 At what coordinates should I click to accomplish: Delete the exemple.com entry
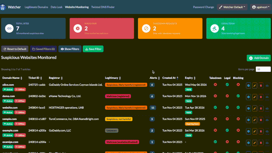[261, 131]
